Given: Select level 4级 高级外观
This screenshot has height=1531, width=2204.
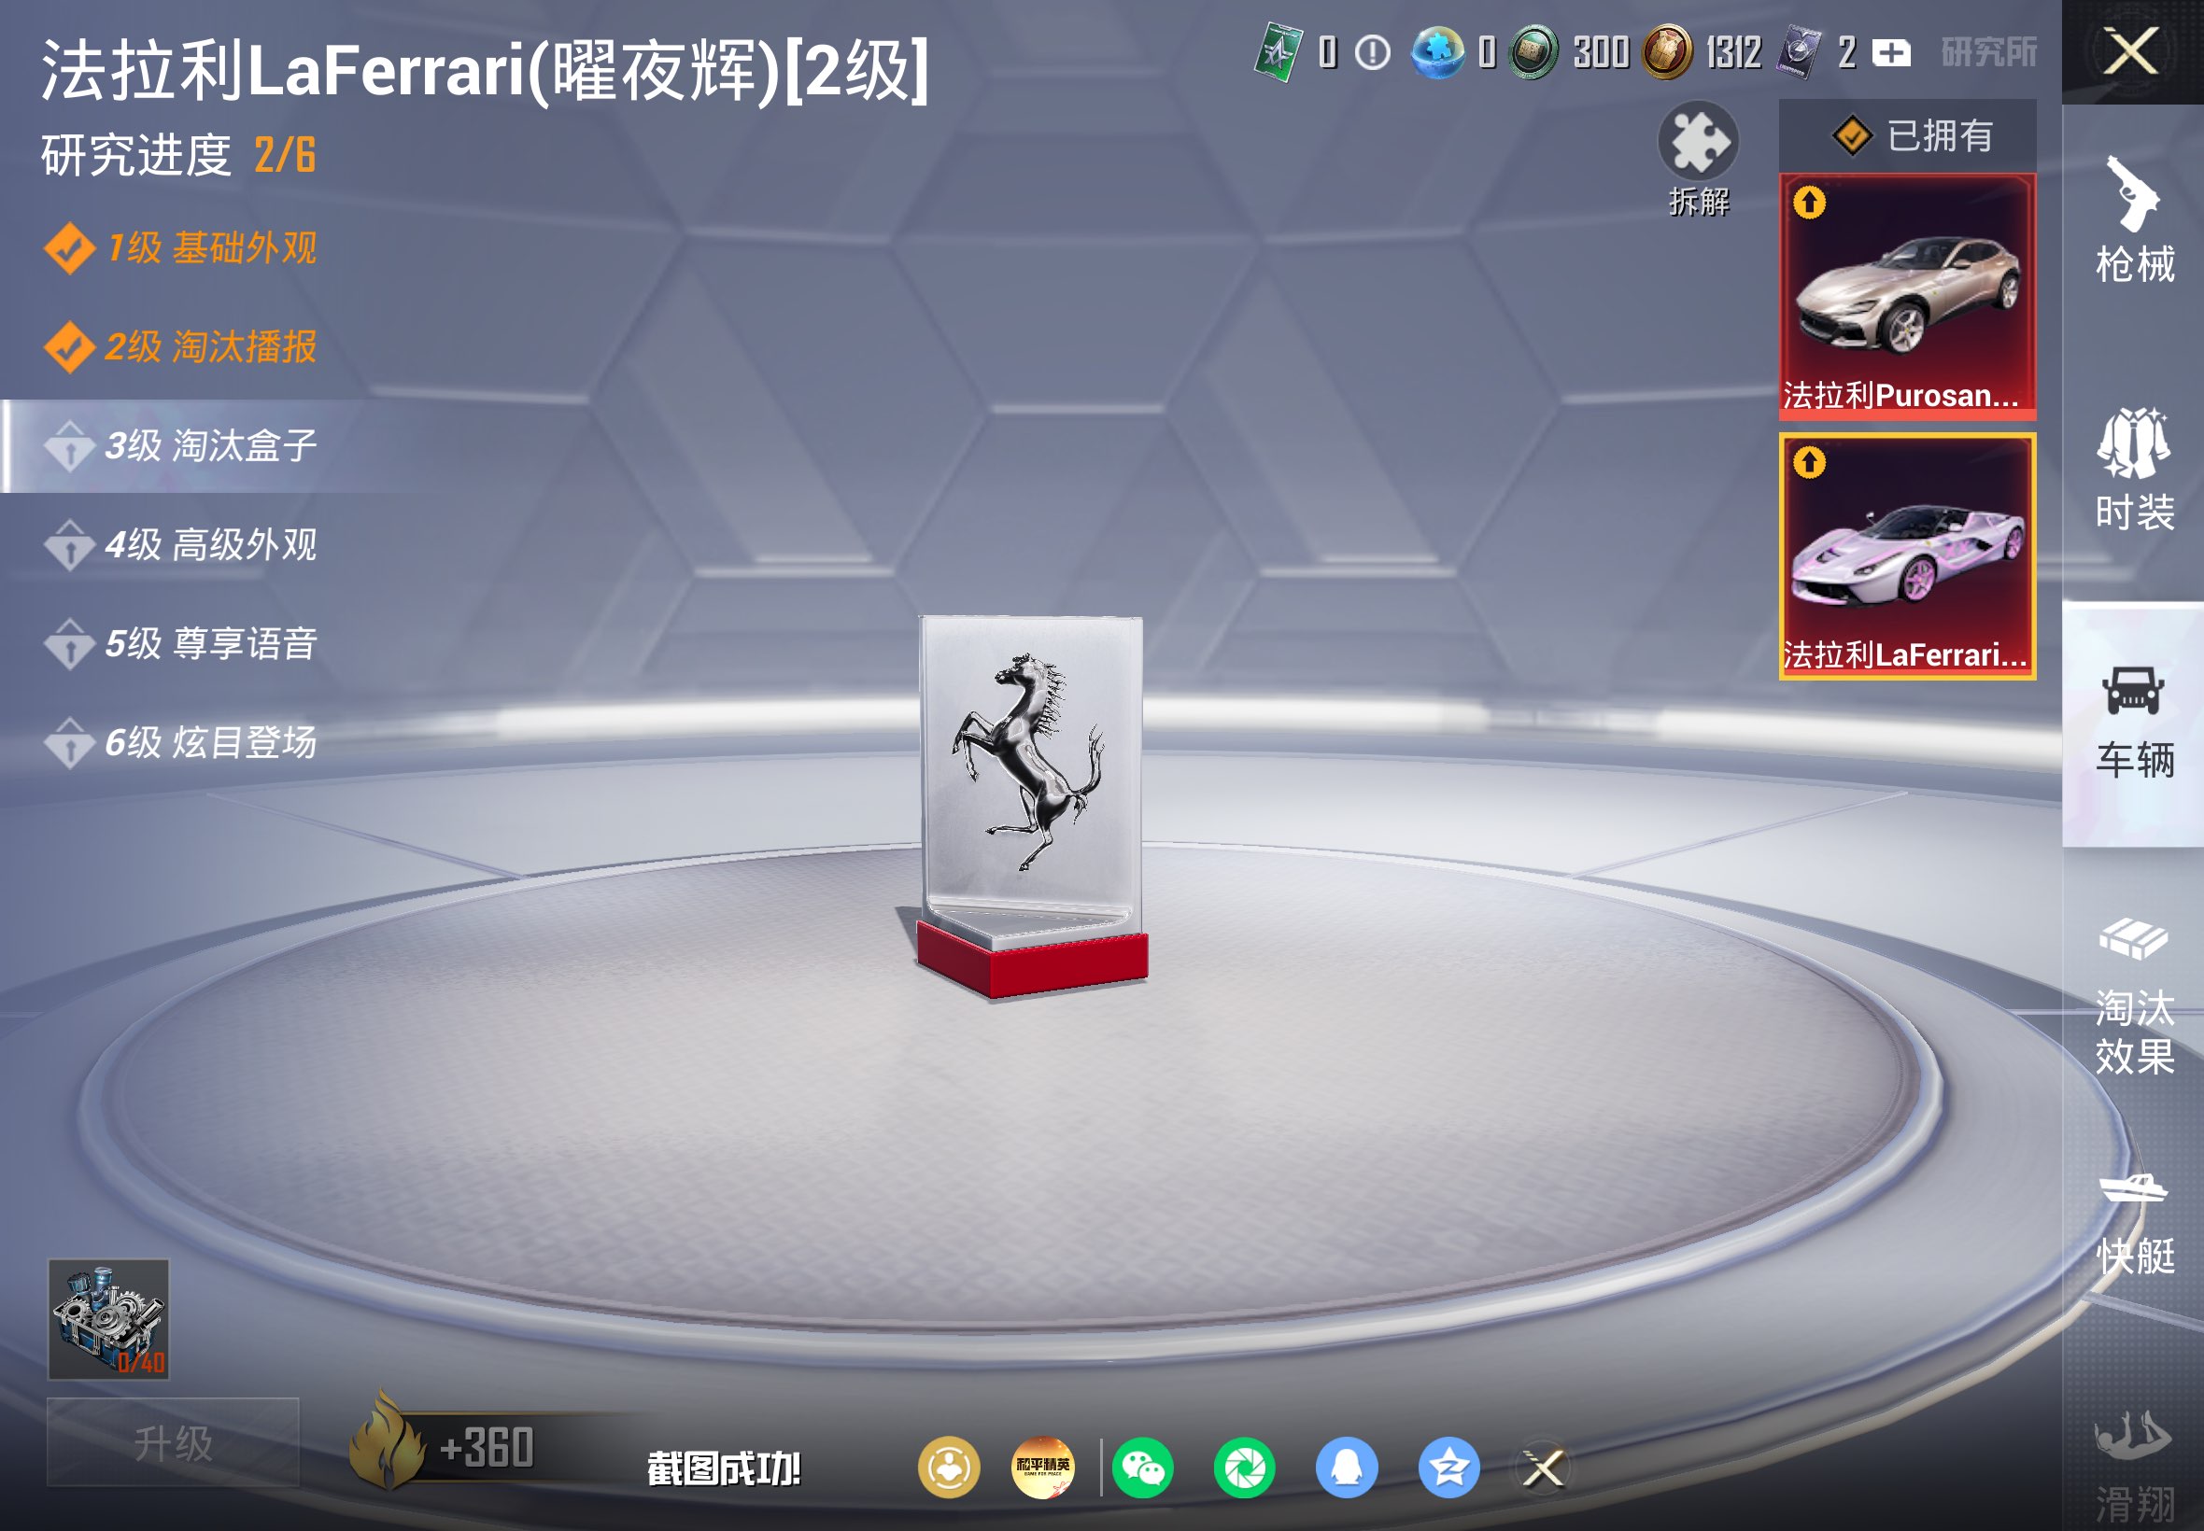Looking at the screenshot, I should pos(180,545).
